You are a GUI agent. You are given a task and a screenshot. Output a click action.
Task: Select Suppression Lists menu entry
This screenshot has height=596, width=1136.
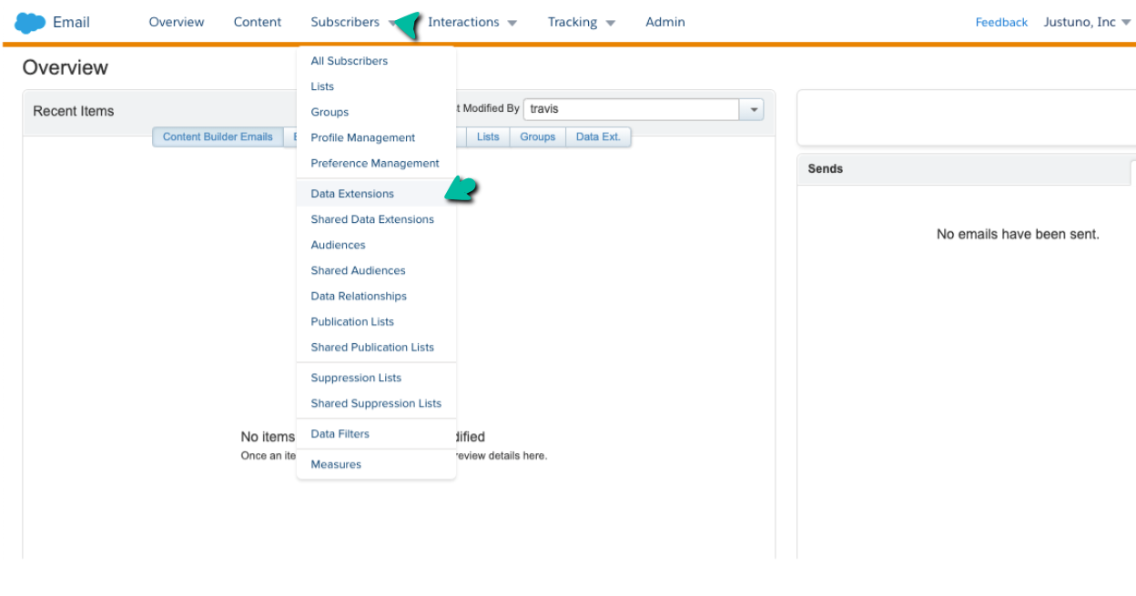(x=356, y=378)
